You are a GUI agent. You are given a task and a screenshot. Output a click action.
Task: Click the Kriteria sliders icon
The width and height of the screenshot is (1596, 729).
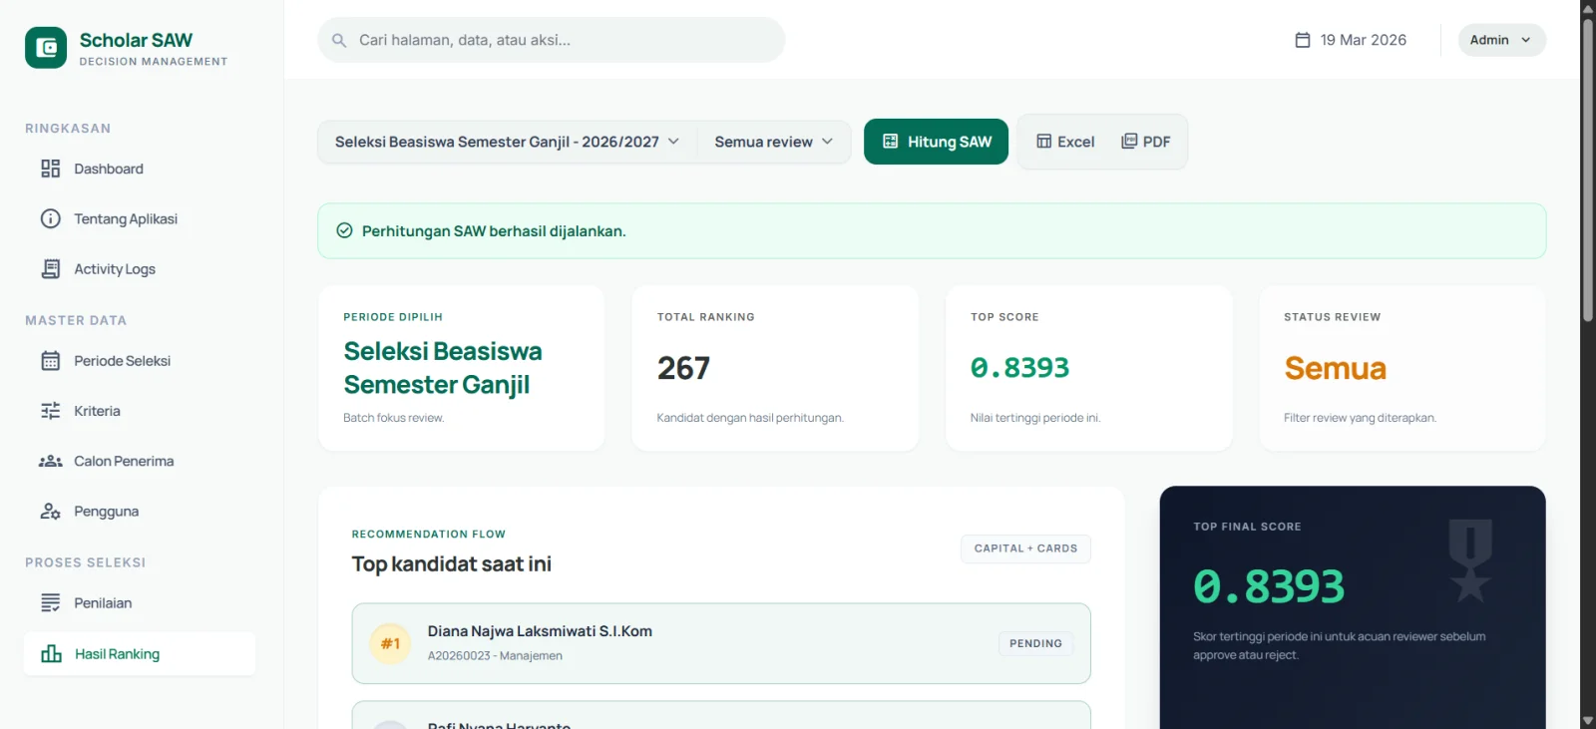point(51,411)
